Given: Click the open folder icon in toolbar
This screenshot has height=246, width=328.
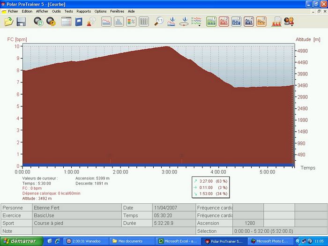Looking at the screenshot, I should pyautogui.click(x=8, y=22).
